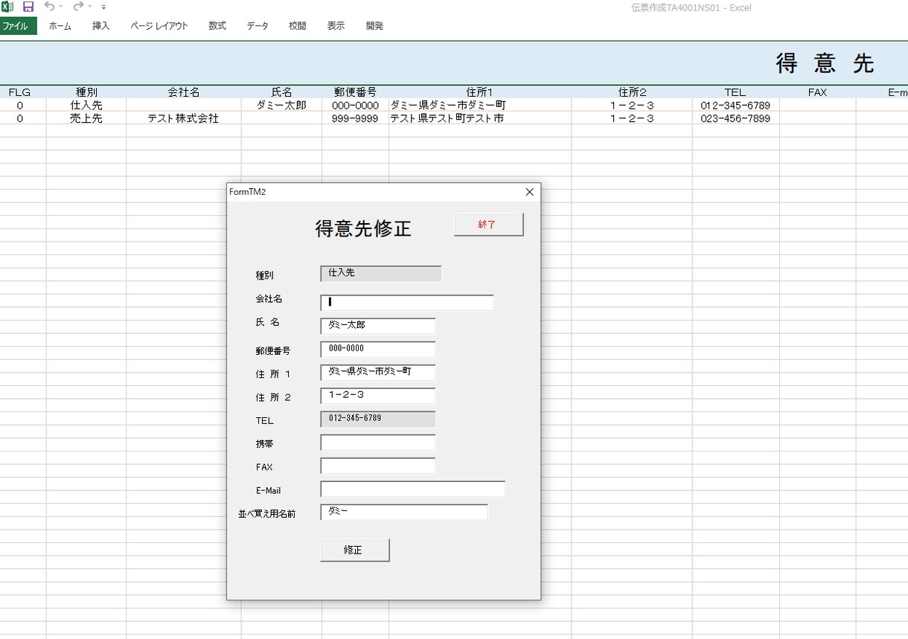
Task: Select the TEL column header in sheet
Action: pos(735,92)
